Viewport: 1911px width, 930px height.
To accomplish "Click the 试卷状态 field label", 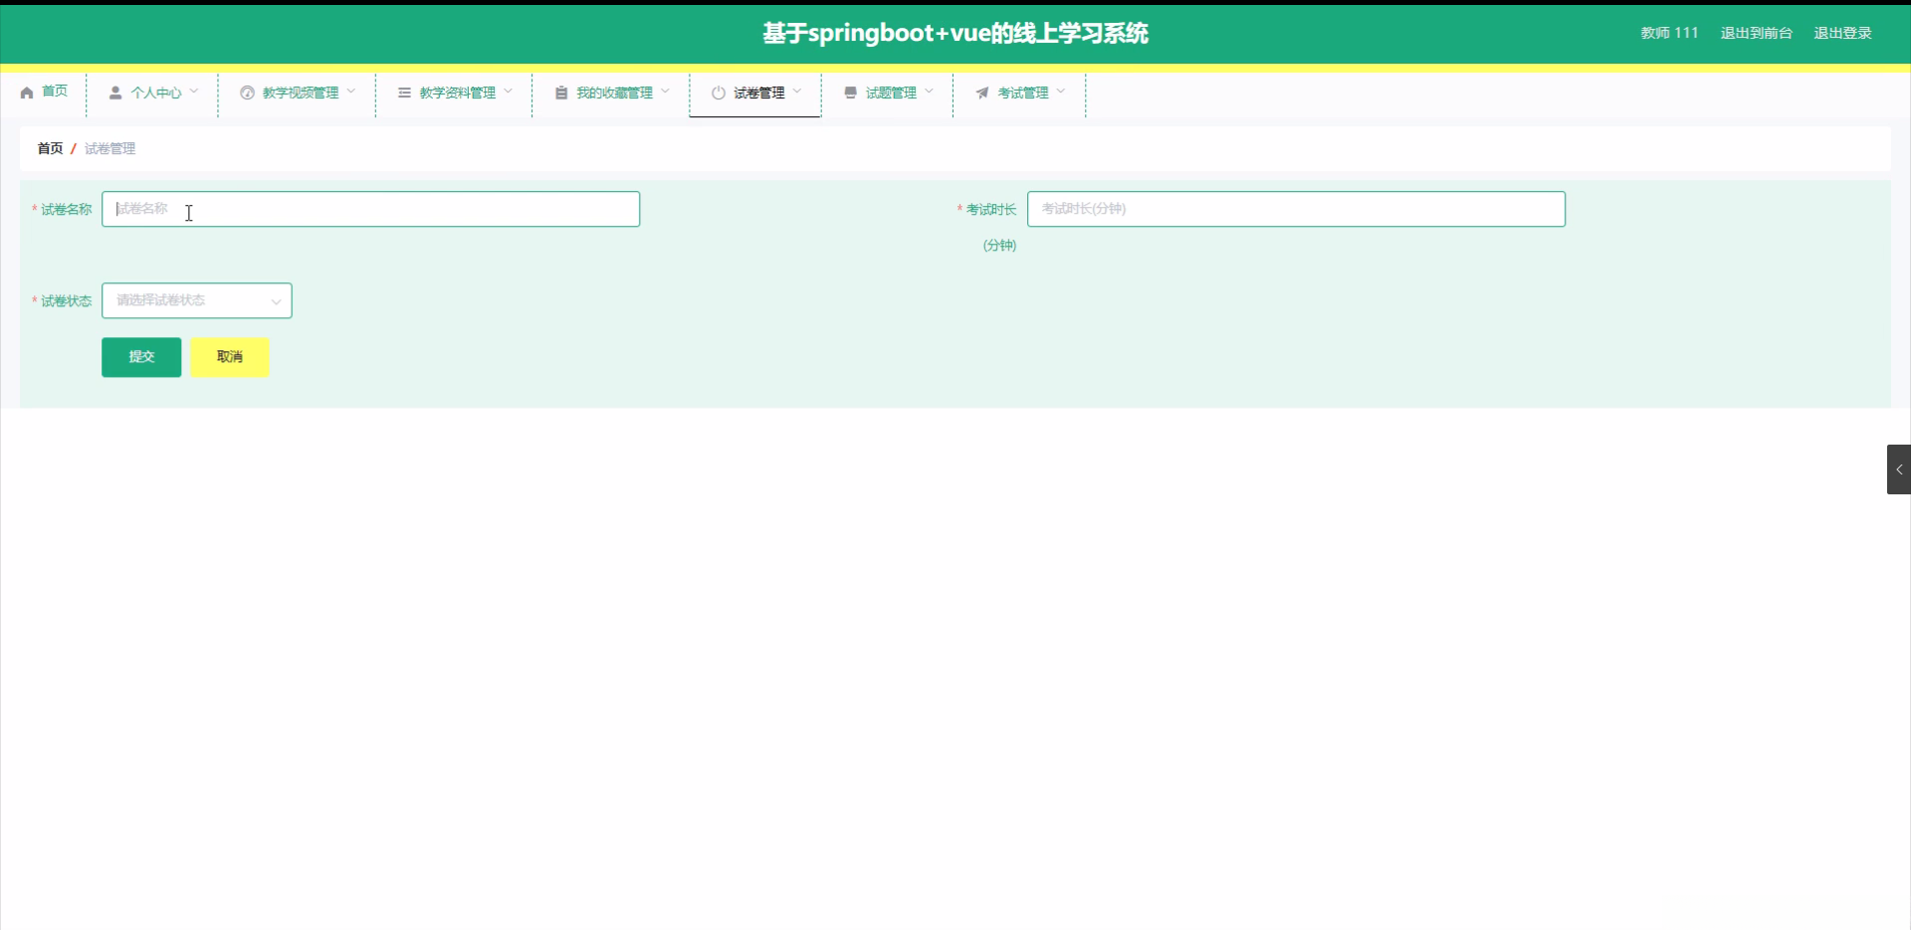I will (66, 300).
